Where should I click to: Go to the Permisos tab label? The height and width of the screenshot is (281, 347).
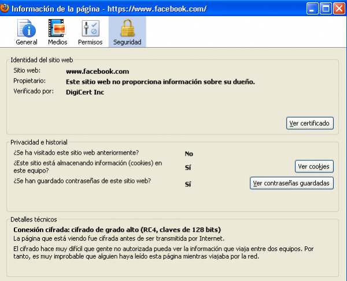point(90,42)
